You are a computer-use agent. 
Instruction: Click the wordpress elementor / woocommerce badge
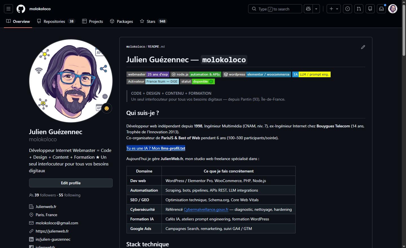point(257,74)
